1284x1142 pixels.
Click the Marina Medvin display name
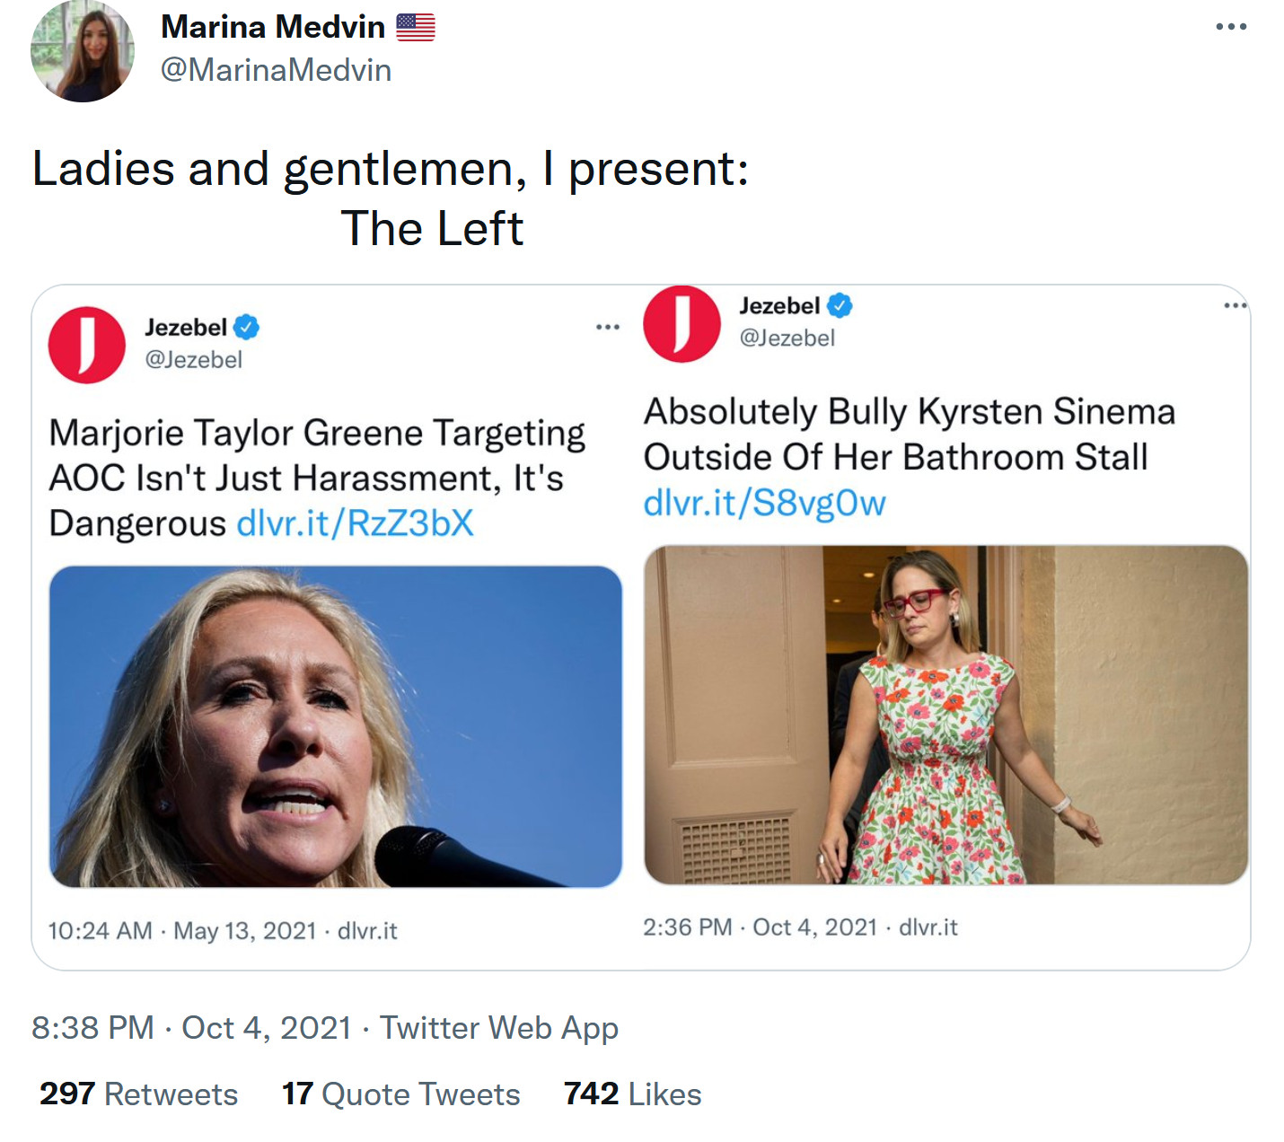tap(273, 27)
